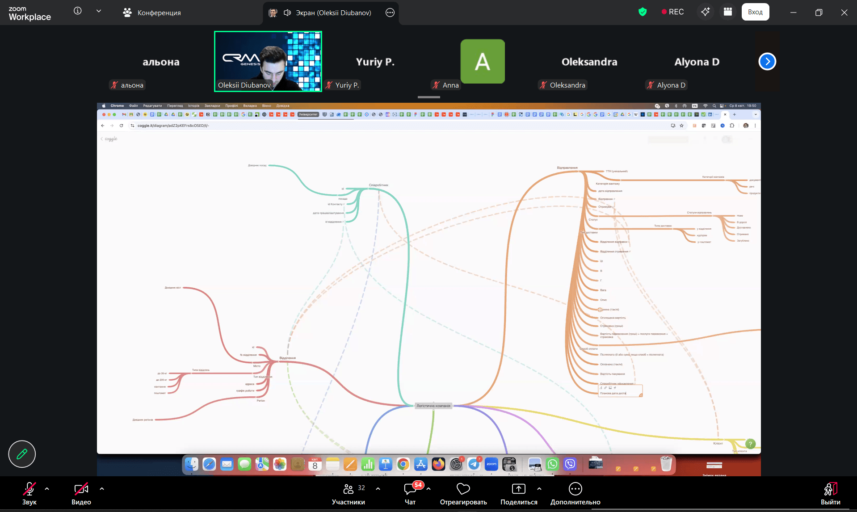Unmute microphone with the Sound button
The image size is (857, 512).
coord(29,493)
